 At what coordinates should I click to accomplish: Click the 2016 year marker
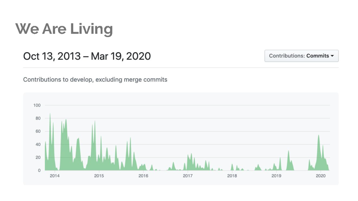143,176
